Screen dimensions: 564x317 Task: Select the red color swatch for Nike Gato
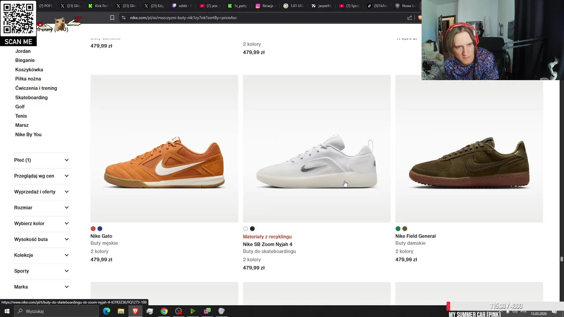click(93, 229)
